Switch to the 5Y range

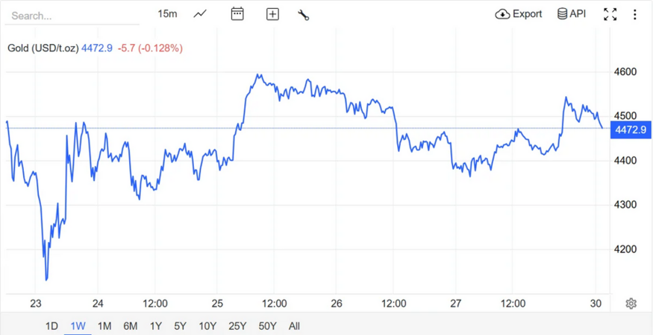click(180, 326)
